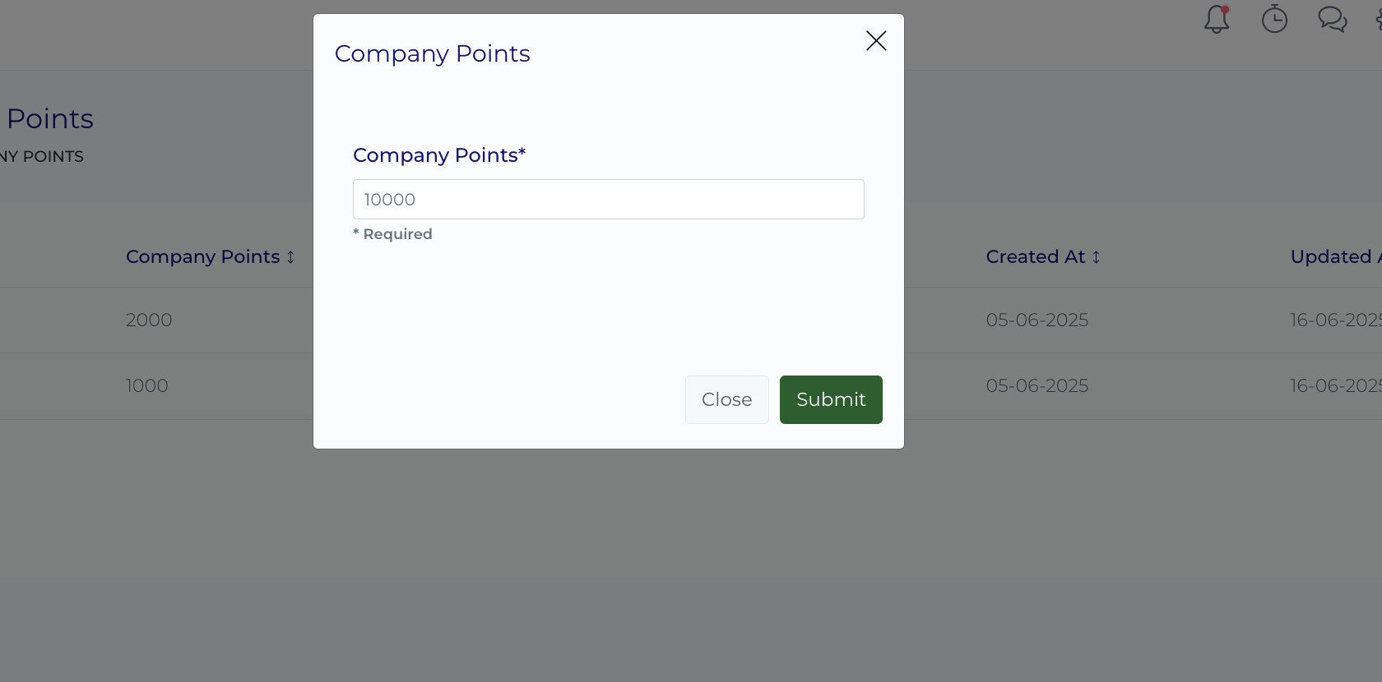Click sort arrows beside Created At column

1096,257
